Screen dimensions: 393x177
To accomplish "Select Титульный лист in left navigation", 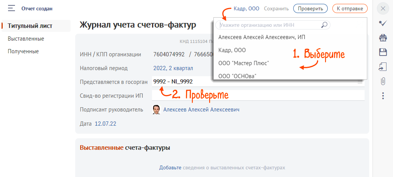I will pos(30,26).
